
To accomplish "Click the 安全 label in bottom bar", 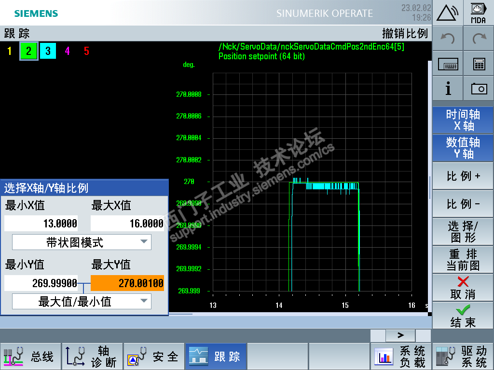I will coord(165,357).
